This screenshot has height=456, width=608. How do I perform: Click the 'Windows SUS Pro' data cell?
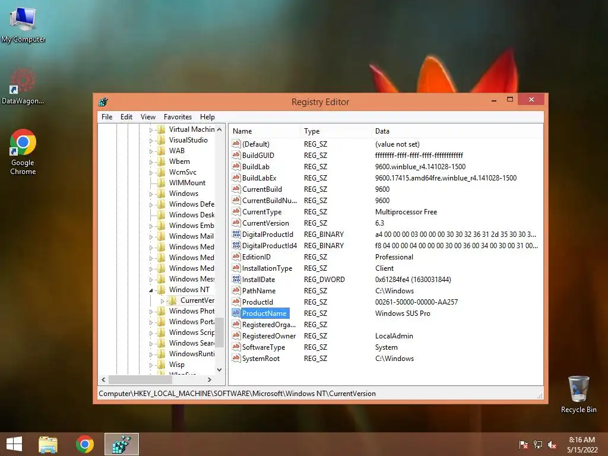coord(403,313)
